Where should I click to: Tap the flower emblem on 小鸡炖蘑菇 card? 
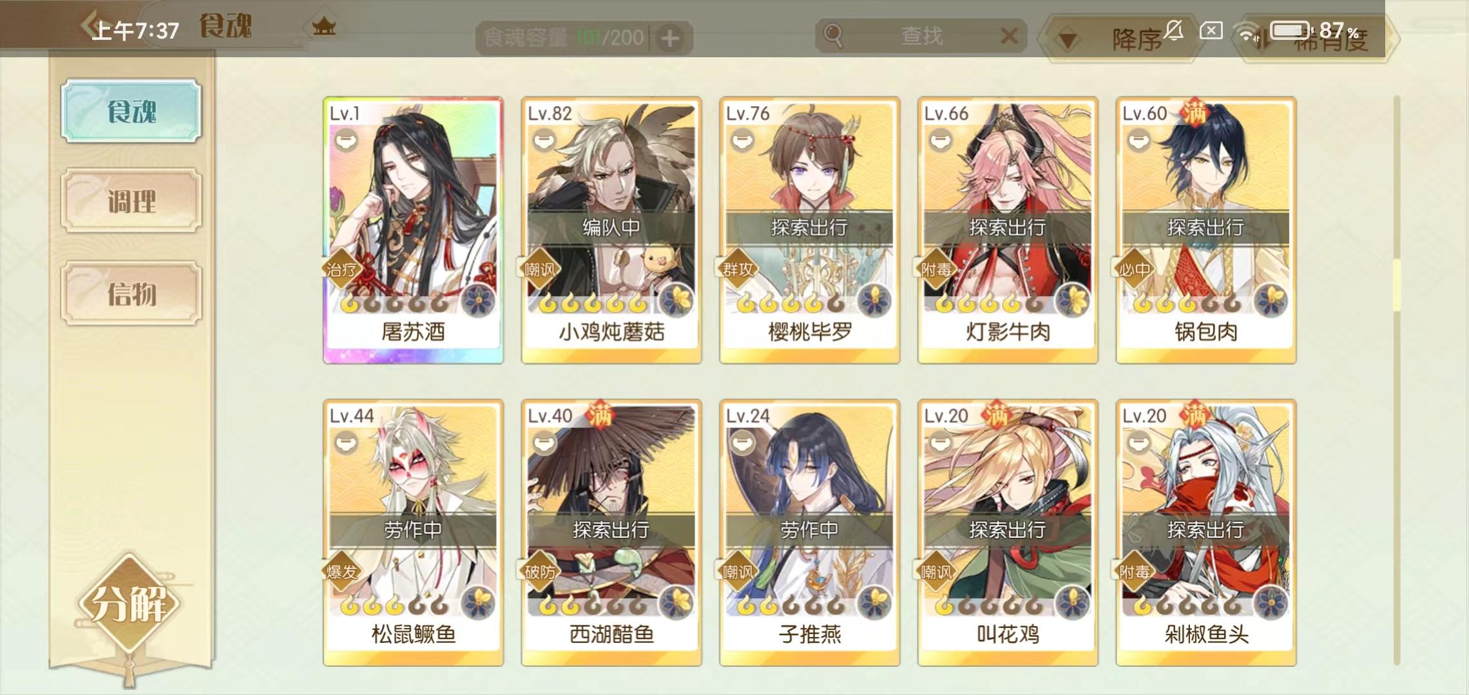pyautogui.click(x=676, y=301)
